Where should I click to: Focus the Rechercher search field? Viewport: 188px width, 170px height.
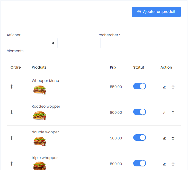(128, 43)
